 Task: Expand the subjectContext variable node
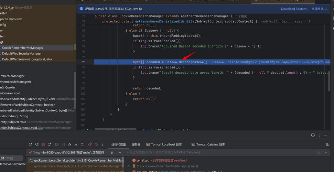pos(129,171)
